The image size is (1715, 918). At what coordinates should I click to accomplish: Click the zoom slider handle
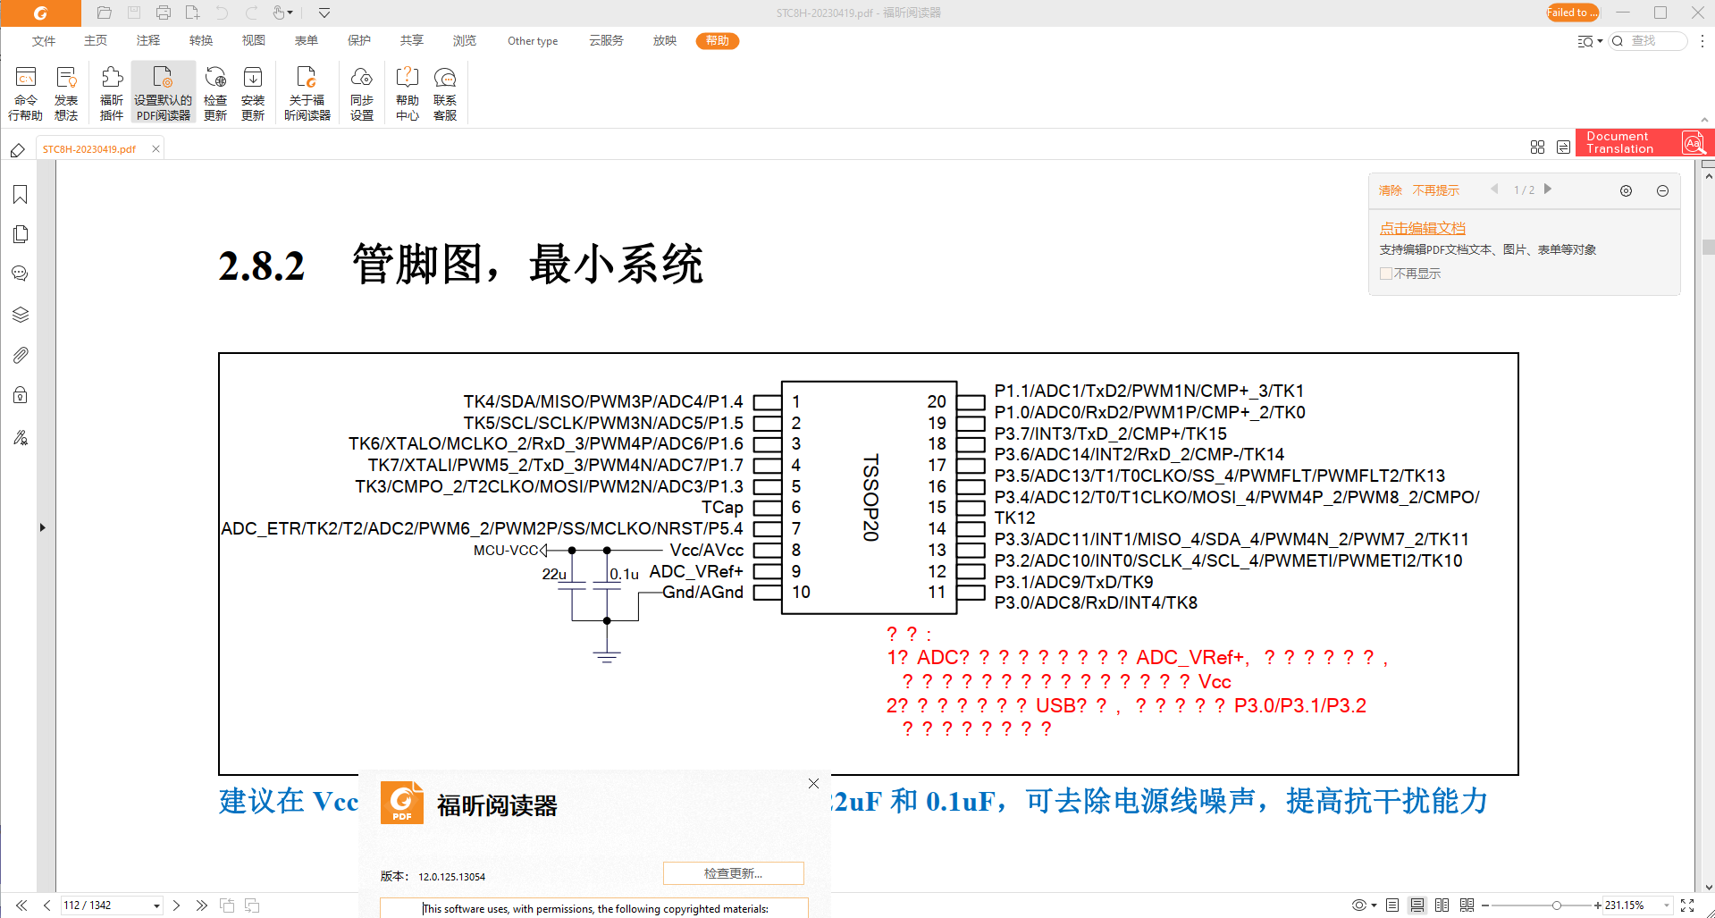[x=1556, y=905]
